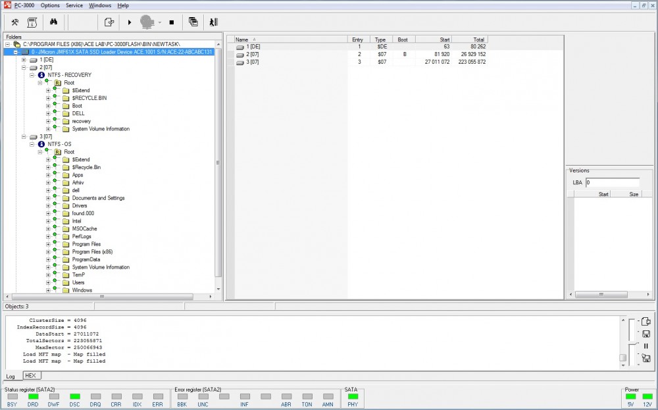Collapse the NTFS - RECOVERY tree node
Image resolution: width=658 pixels, height=410 pixels.
[32, 75]
